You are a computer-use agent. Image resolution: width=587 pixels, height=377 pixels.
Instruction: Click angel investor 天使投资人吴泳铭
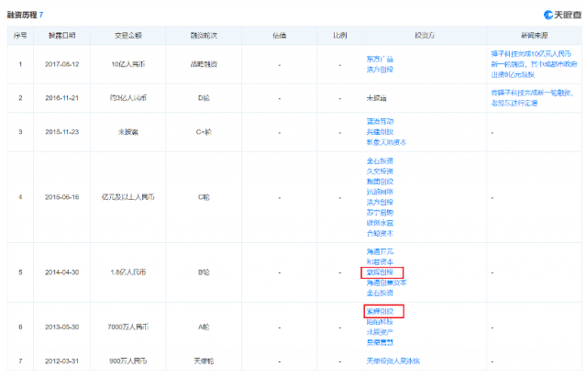click(393, 360)
